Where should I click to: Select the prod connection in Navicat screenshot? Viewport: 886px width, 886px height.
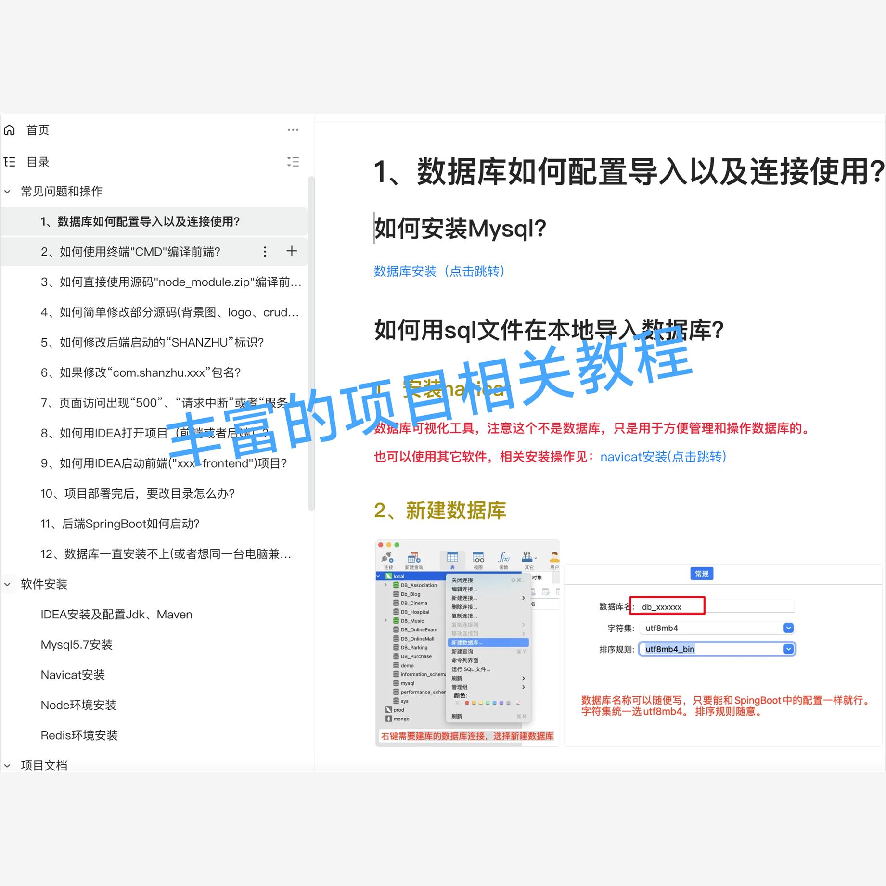pos(395,710)
